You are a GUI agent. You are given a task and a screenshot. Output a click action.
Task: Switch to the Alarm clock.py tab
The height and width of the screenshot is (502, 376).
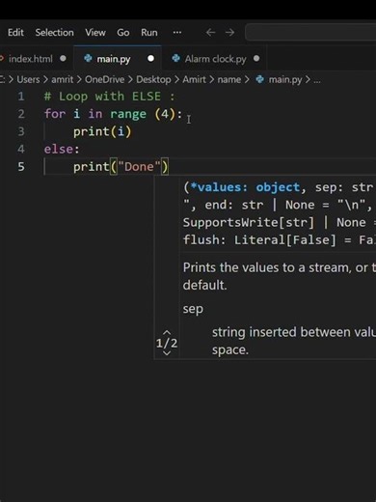pyautogui.click(x=214, y=59)
